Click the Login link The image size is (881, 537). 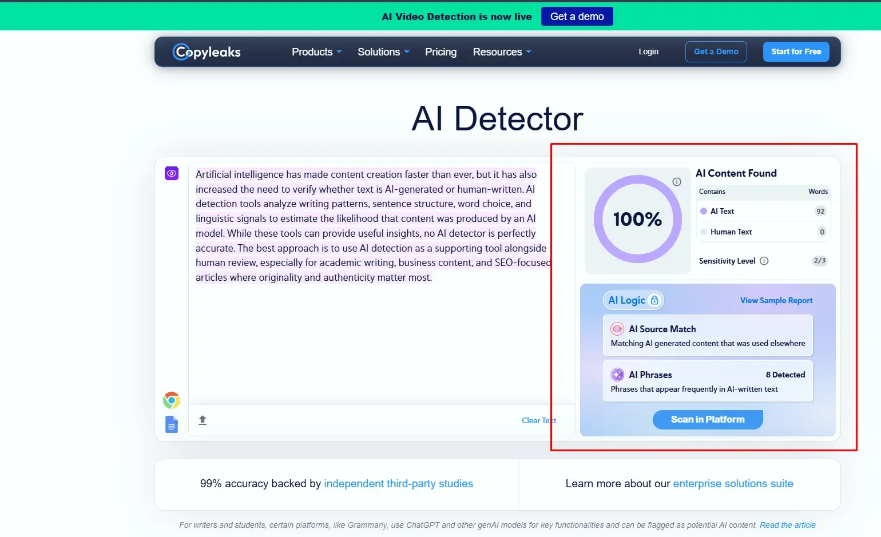pos(648,51)
